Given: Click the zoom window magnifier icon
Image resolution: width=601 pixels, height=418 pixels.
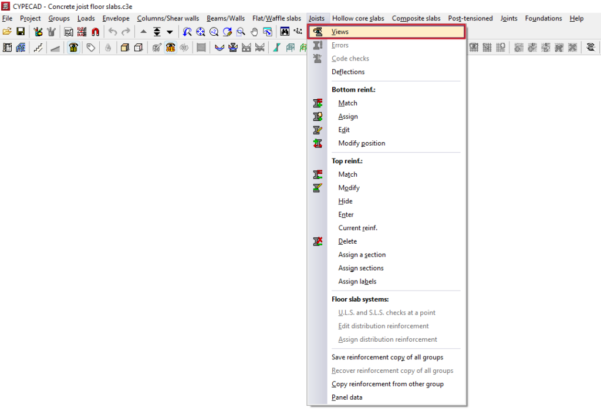Looking at the screenshot, I should 241,32.
